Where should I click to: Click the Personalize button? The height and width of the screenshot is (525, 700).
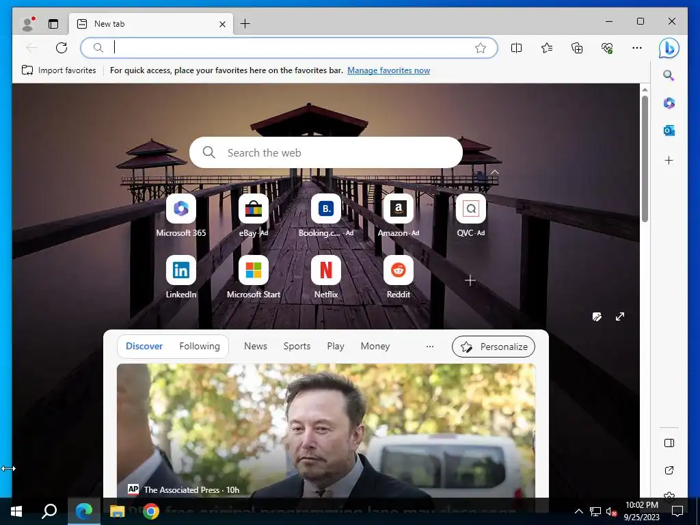(494, 347)
